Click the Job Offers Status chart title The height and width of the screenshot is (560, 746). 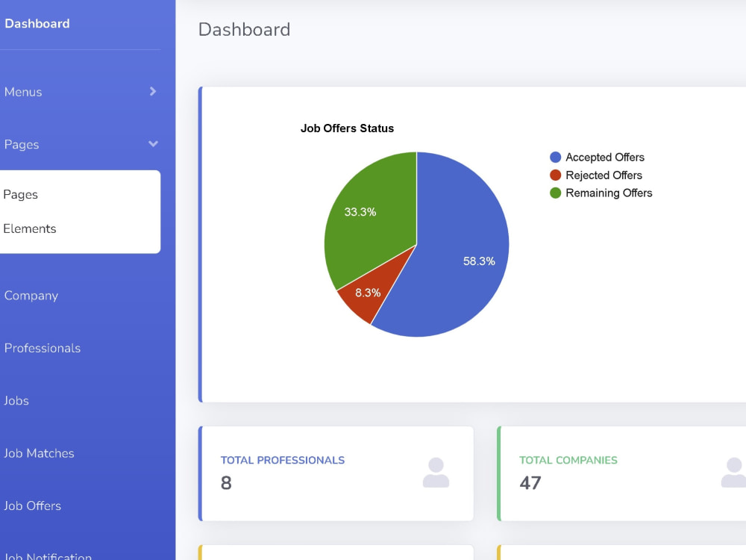click(348, 128)
